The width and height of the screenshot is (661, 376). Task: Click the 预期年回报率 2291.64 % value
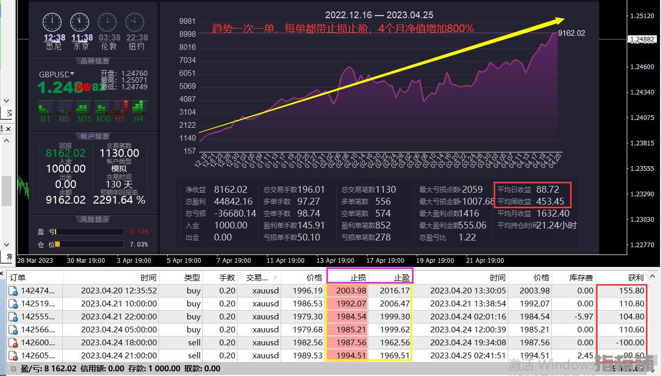(x=119, y=200)
